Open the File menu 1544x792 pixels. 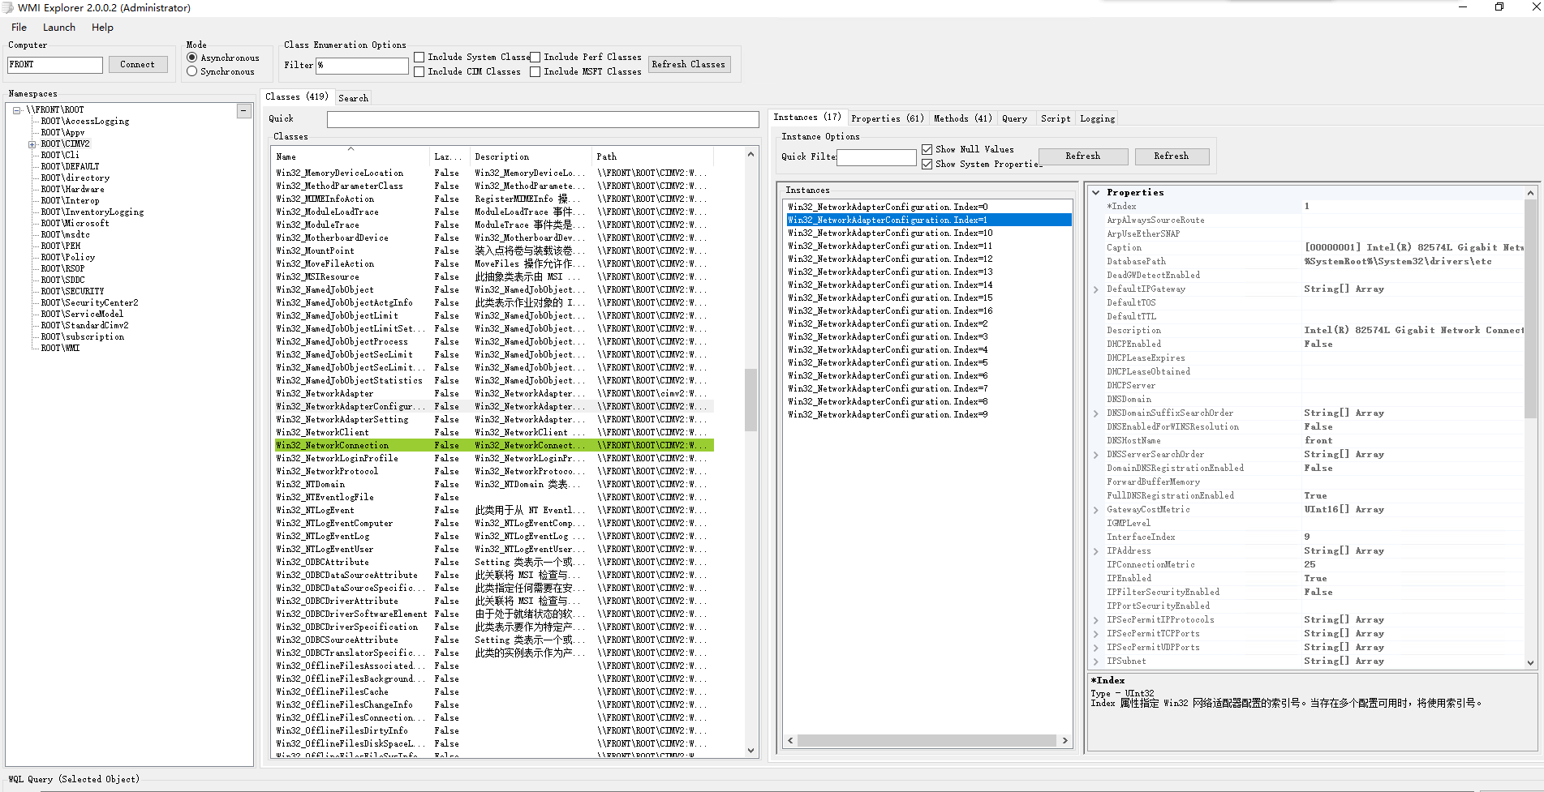click(x=19, y=28)
